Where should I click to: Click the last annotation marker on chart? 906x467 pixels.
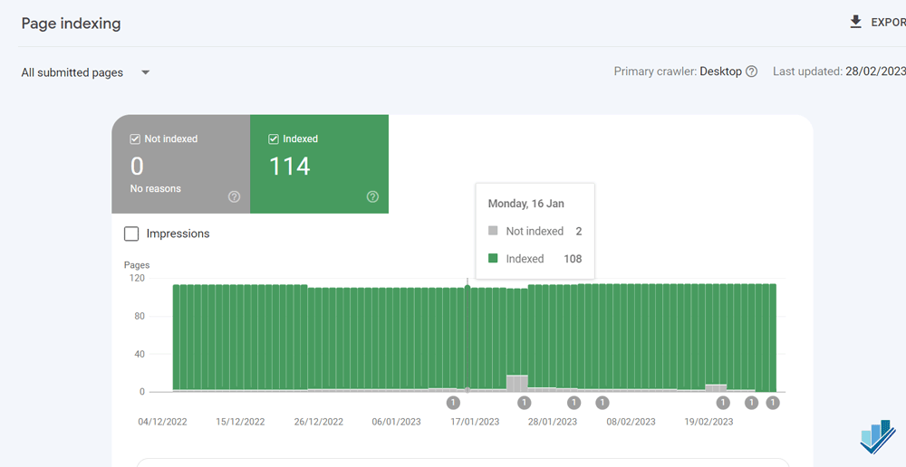773,403
